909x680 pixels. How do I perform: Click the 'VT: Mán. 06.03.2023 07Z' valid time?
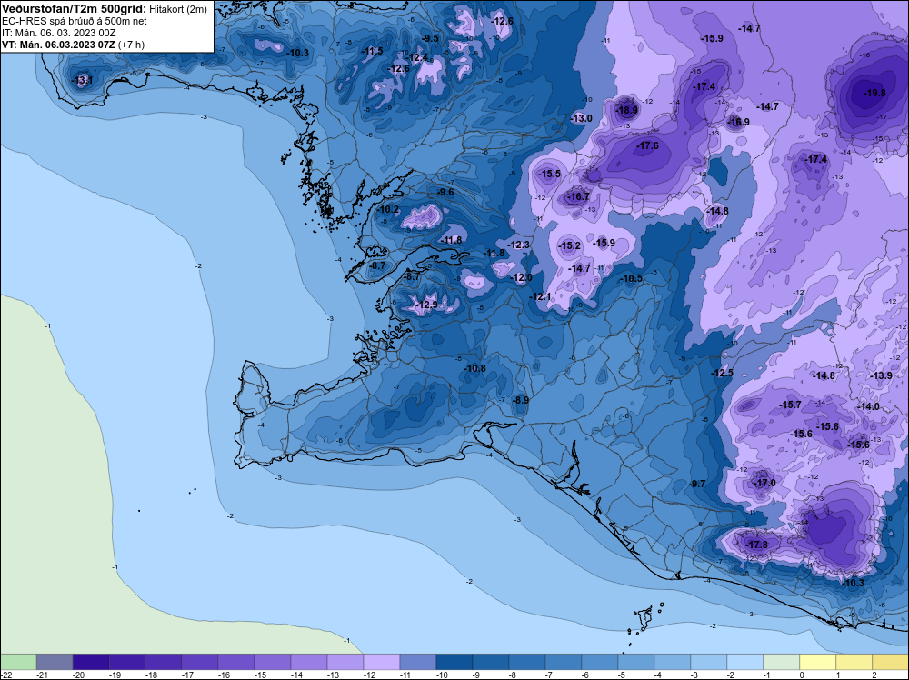point(58,45)
